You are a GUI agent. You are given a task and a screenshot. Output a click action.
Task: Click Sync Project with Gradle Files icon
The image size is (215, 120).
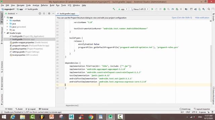[196, 9]
